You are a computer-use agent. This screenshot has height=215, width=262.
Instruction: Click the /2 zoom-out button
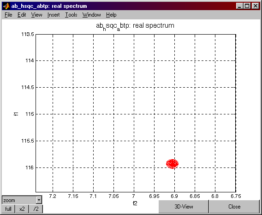point(36,209)
